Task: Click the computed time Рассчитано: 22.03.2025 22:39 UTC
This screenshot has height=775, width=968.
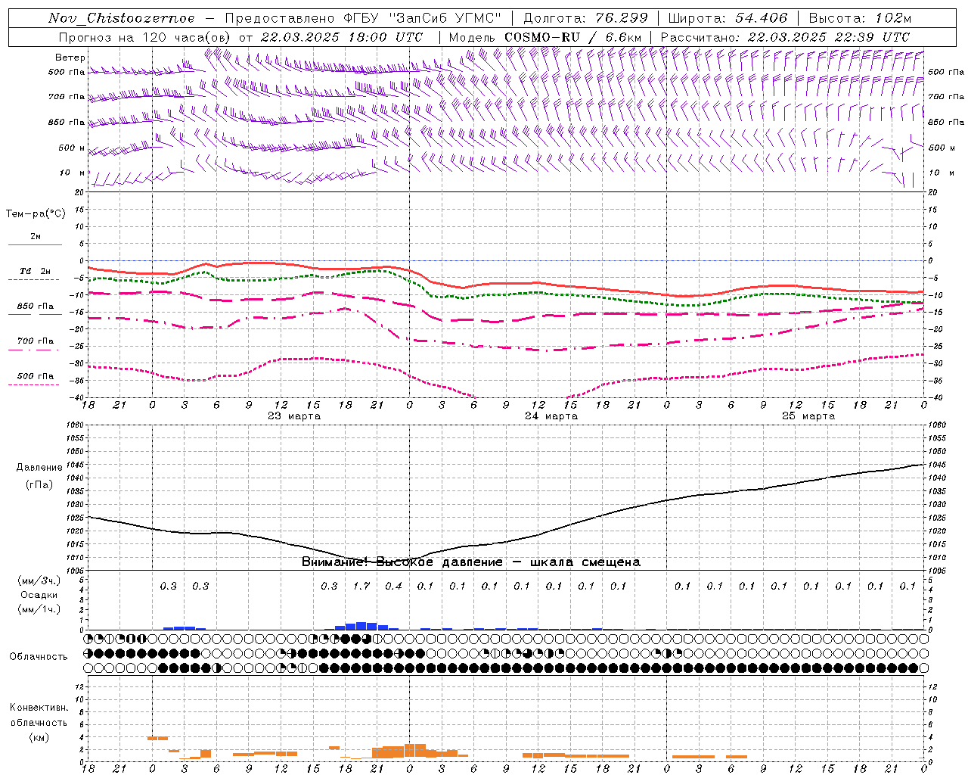Action: [785, 37]
